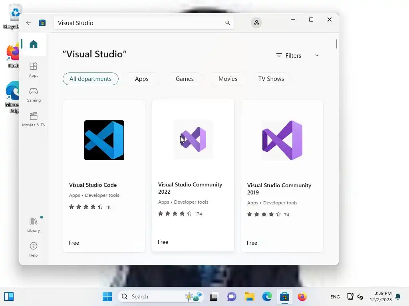Open the user account profile icon
409x306 pixels.
coord(256,23)
